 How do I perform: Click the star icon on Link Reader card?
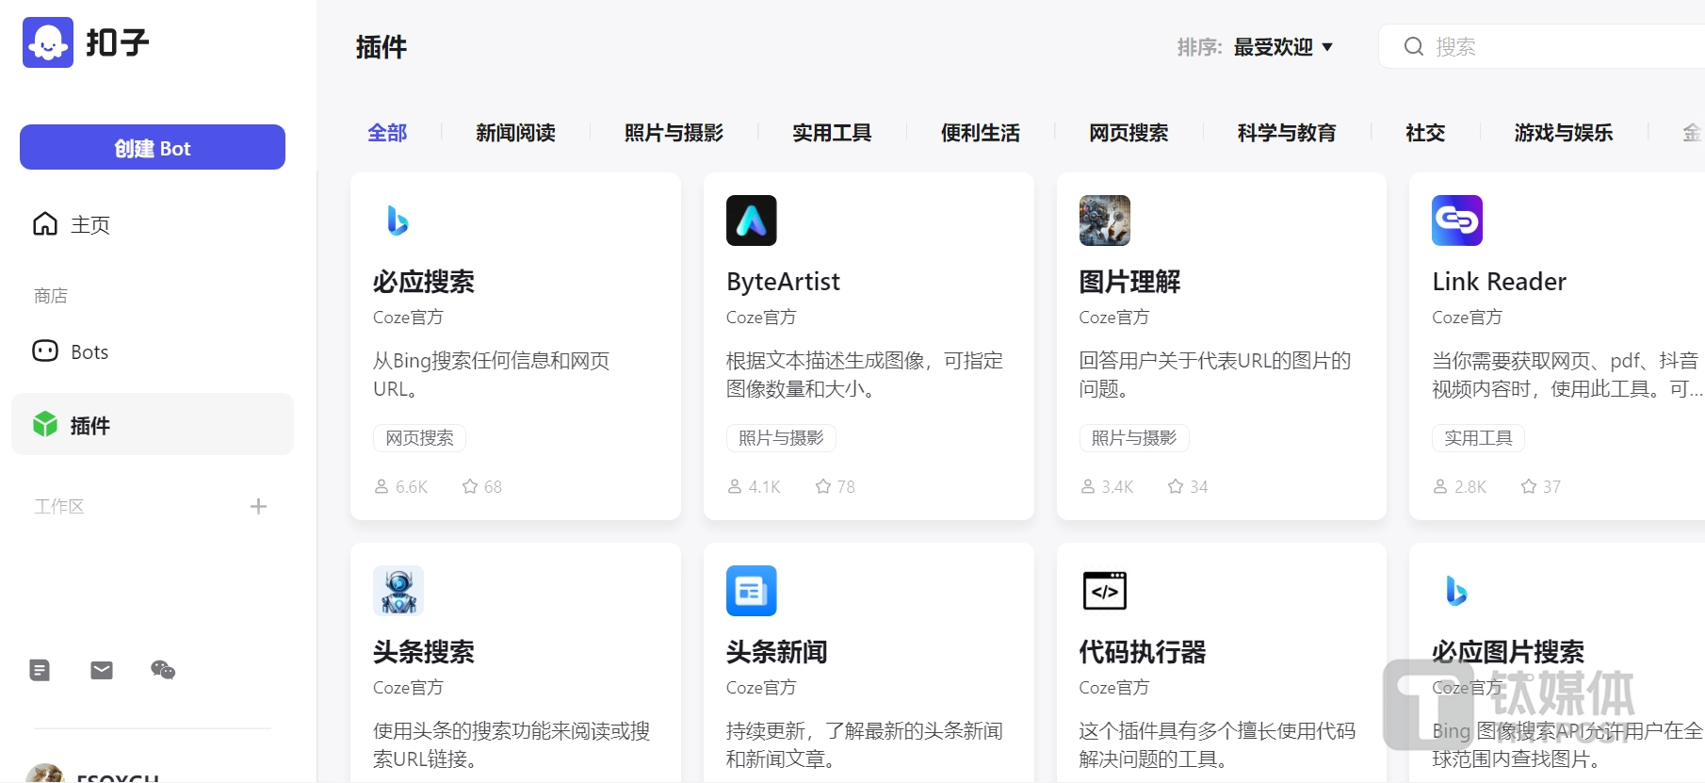tap(1529, 487)
